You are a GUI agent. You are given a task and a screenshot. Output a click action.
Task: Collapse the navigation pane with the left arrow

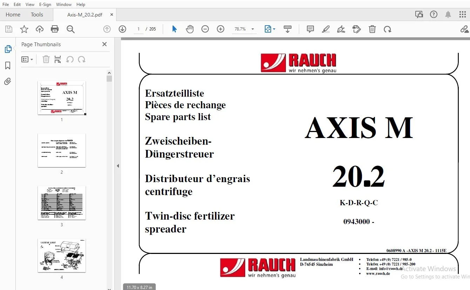coord(118,166)
